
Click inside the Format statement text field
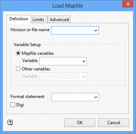tap(72, 97)
